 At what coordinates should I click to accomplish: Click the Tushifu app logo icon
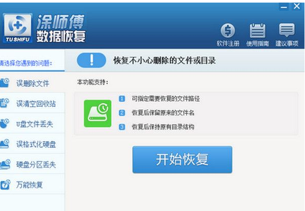(x=17, y=28)
